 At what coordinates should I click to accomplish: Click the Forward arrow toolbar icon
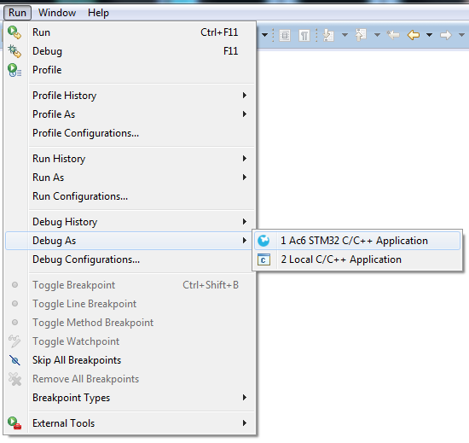[x=446, y=35]
